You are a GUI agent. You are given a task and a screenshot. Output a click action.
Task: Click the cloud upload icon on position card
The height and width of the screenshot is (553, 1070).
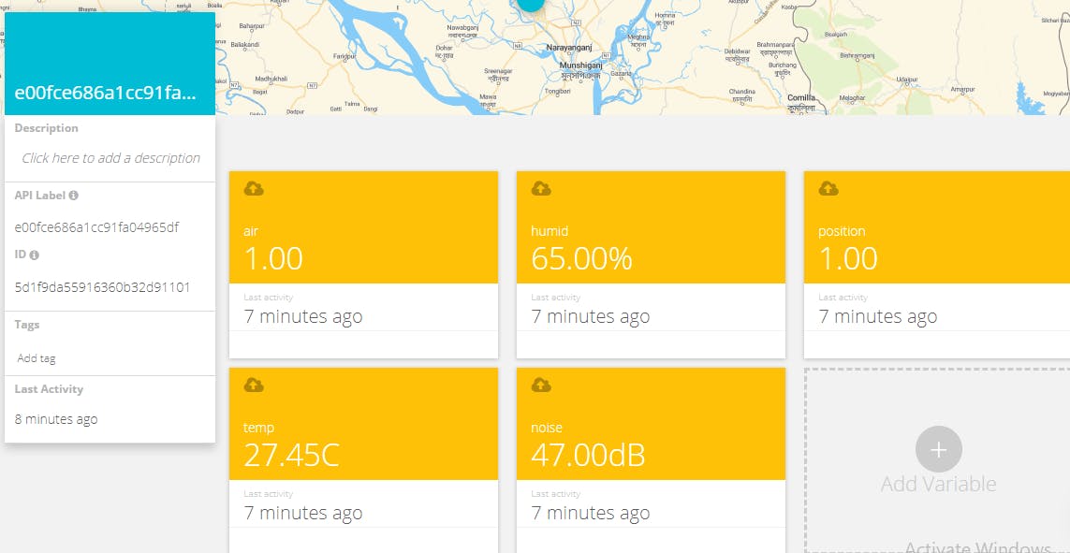coord(828,189)
